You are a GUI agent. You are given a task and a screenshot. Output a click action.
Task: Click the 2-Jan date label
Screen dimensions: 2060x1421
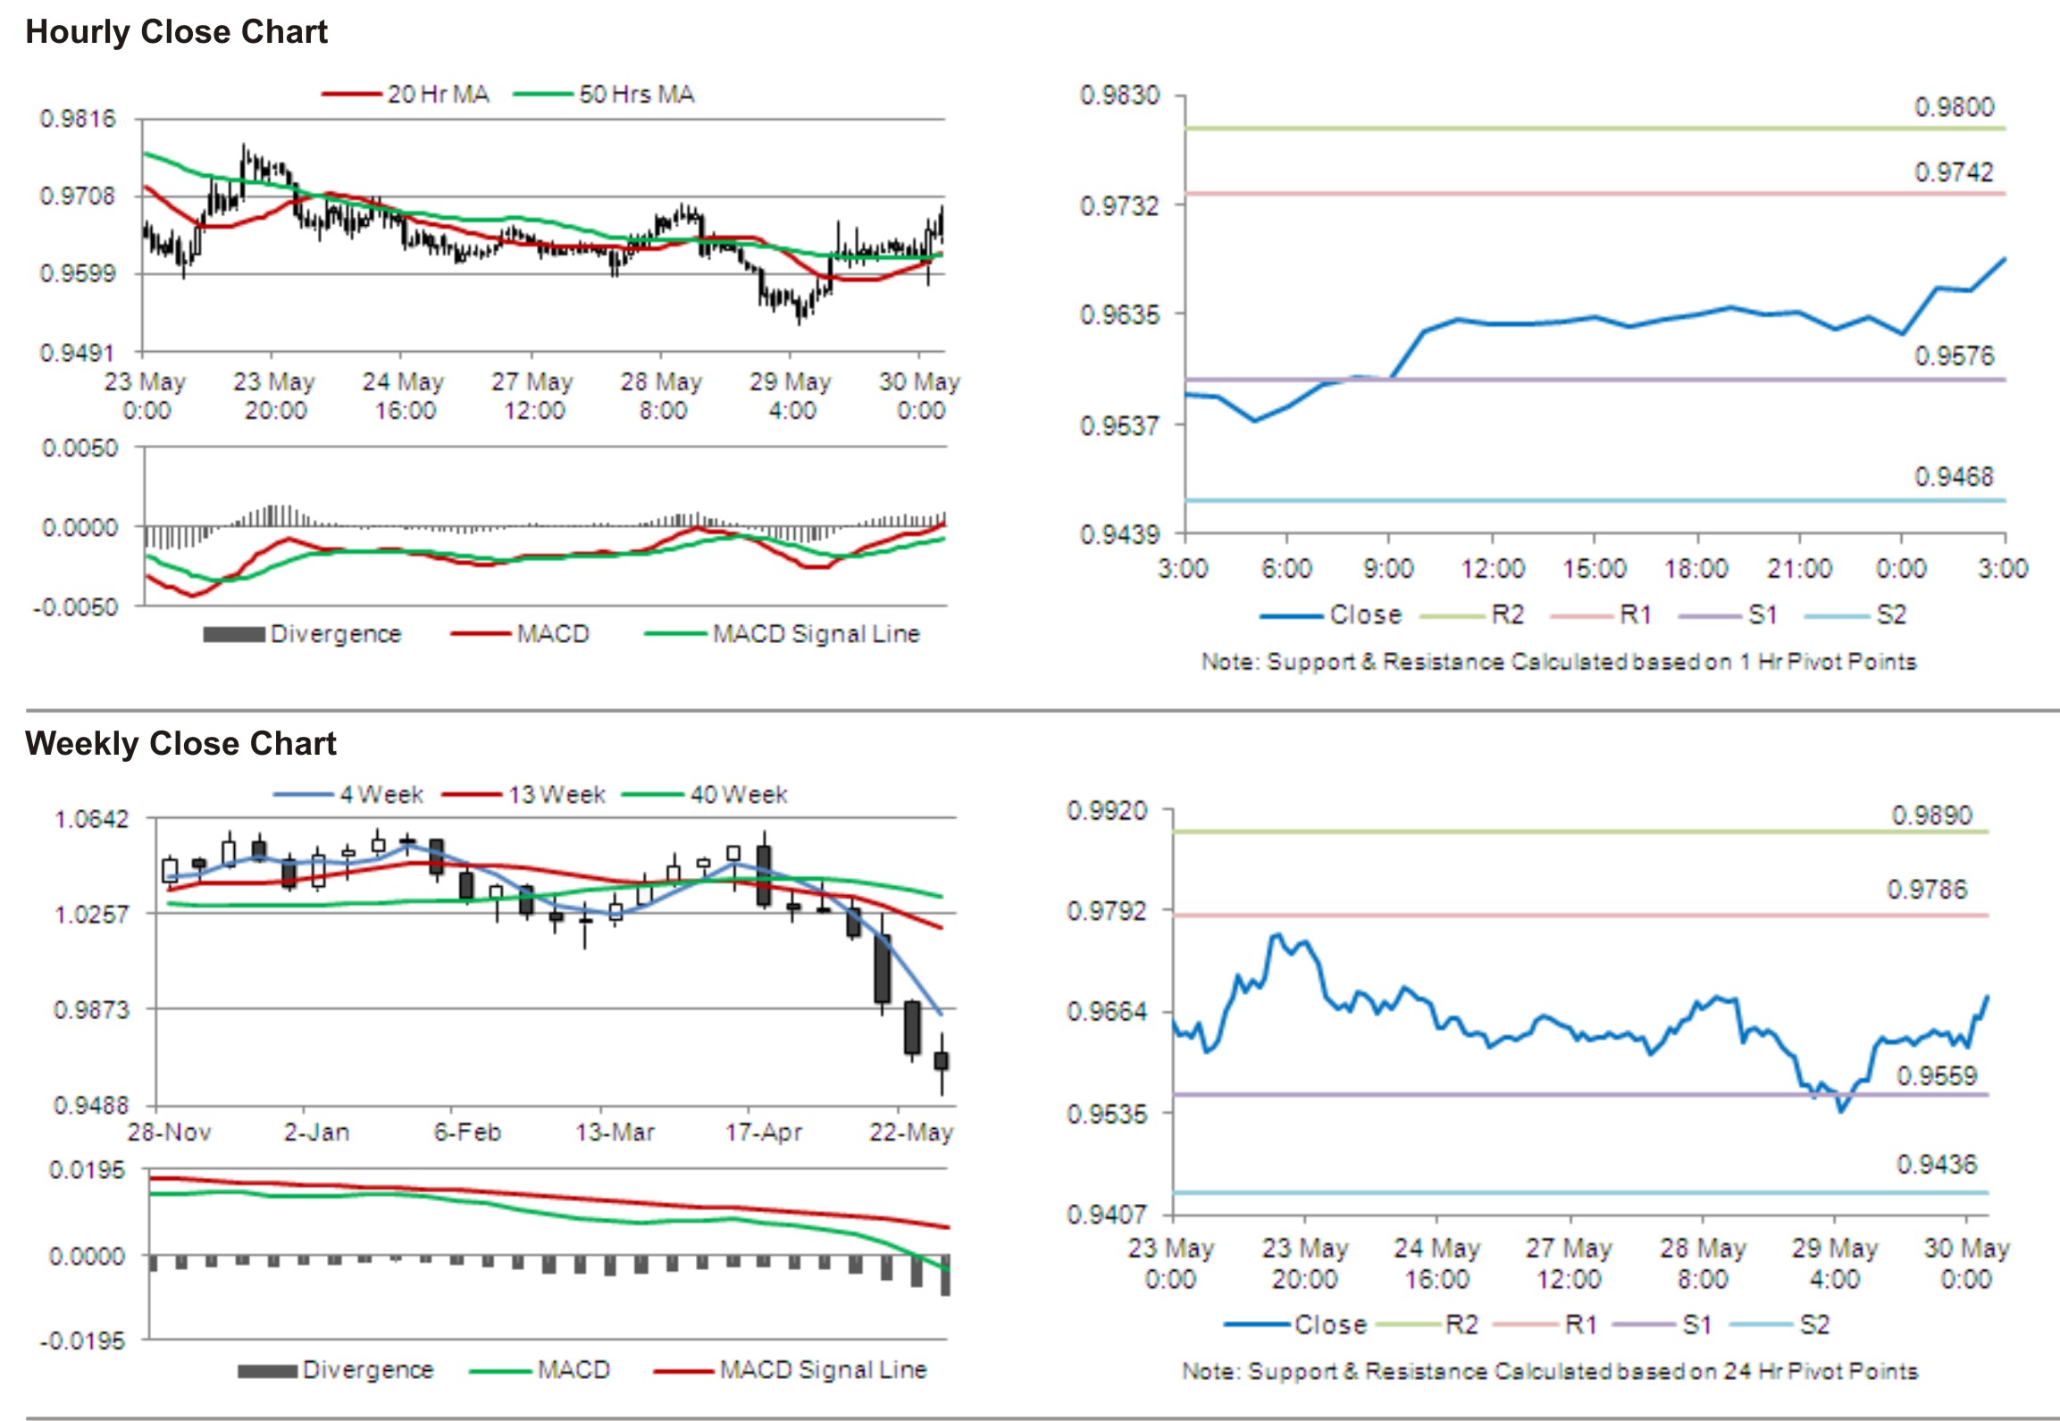coord(317,1133)
